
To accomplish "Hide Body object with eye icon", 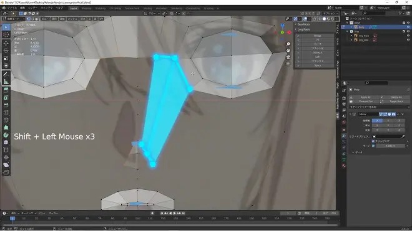I will 408,27.
